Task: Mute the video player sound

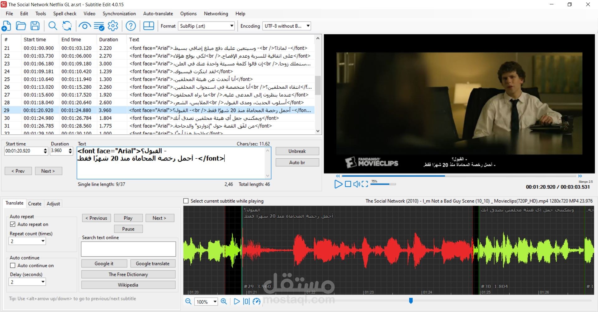Action: 357,184
